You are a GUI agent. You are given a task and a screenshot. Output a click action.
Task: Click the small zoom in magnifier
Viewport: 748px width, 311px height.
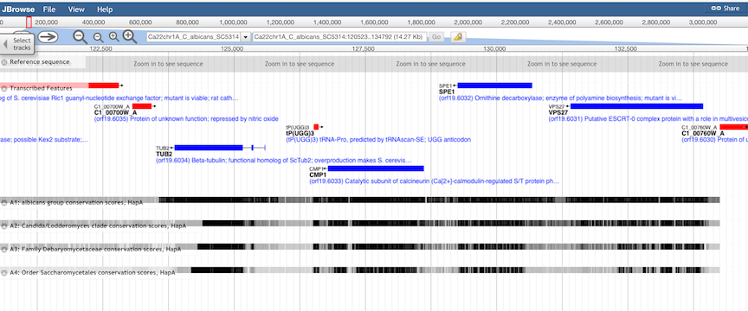[x=113, y=37]
